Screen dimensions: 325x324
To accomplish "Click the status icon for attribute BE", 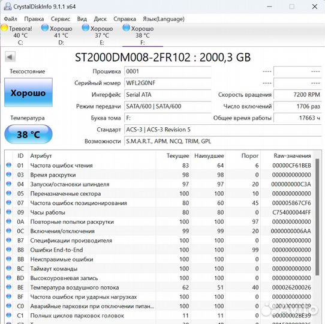I will coord(9,287).
